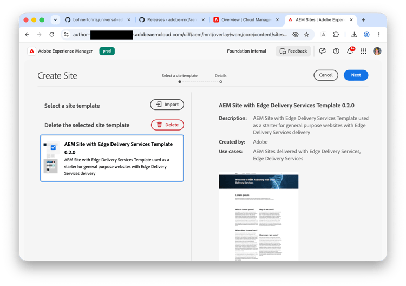Click the Cancel button
The image size is (406, 286).
click(x=326, y=75)
